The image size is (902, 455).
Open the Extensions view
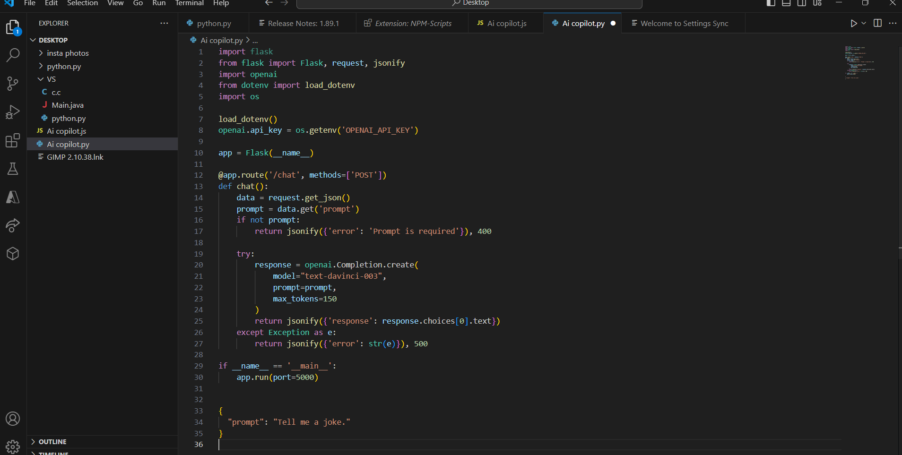[x=13, y=140]
